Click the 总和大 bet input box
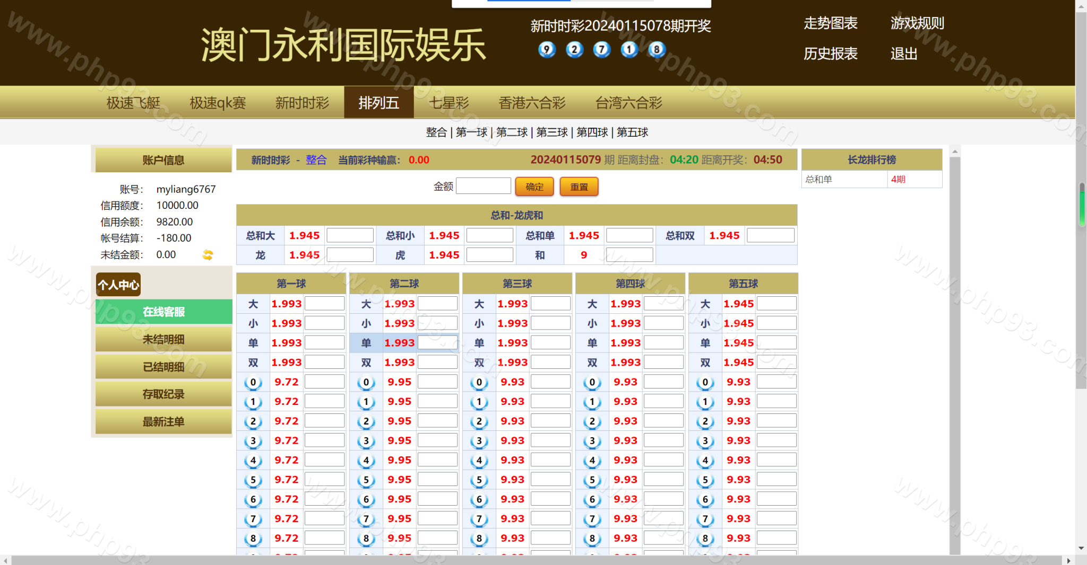Image resolution: width=1087 pixels, height=565 pixels. coord(350,235)
